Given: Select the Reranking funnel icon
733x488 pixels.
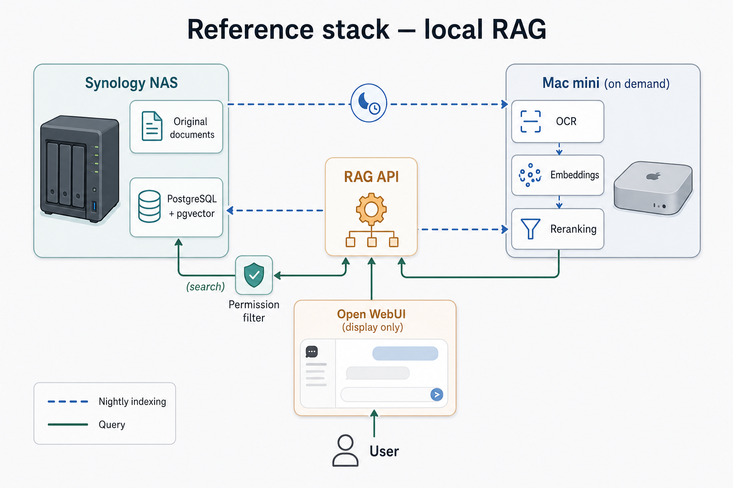Looking at the screenshot, I should [x=530, y=229].
